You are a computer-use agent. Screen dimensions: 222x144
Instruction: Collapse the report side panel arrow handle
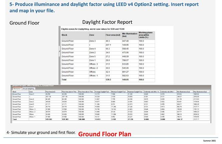(x=59, y=51)
